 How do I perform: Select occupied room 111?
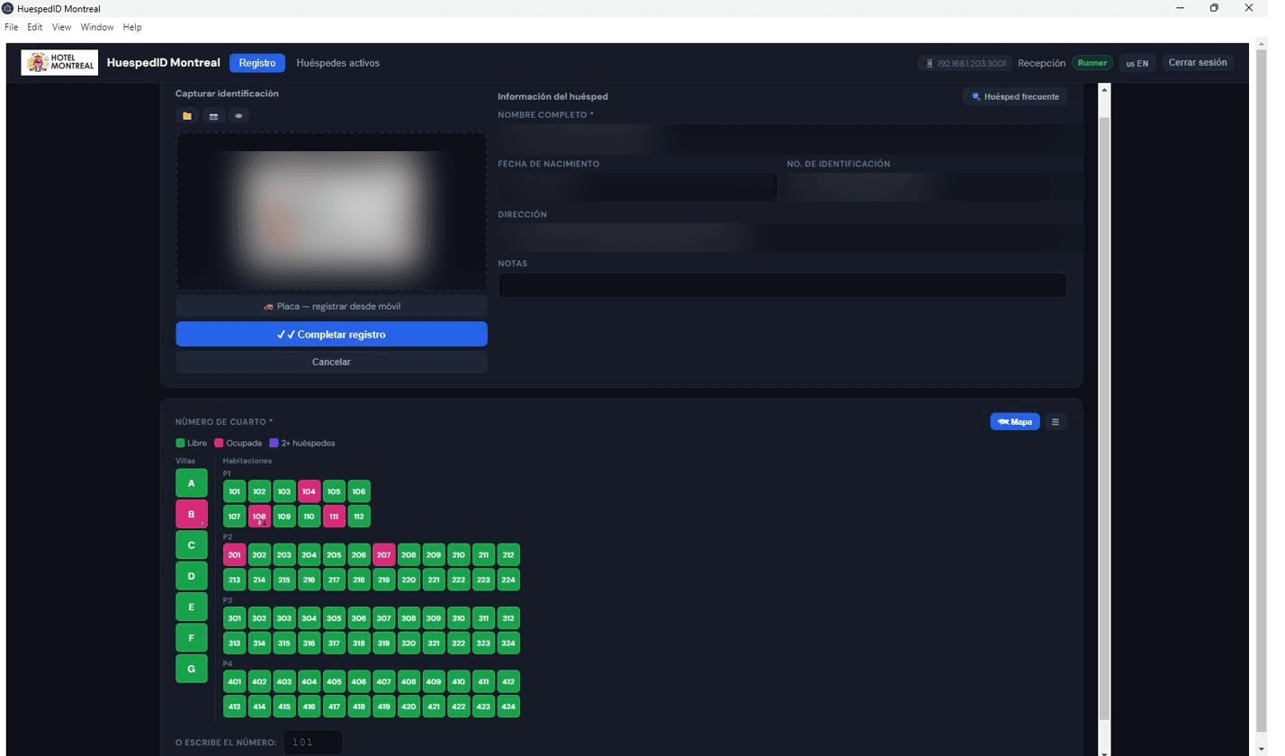coord(334,517)
